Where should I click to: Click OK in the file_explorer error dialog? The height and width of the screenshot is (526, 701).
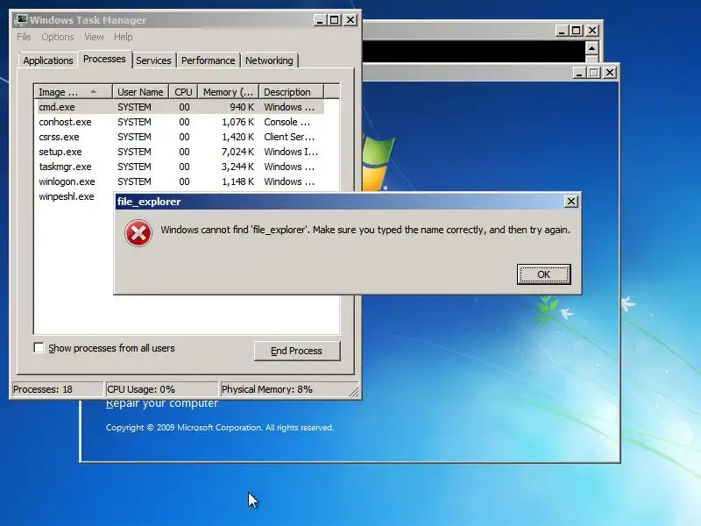point(543,274)
